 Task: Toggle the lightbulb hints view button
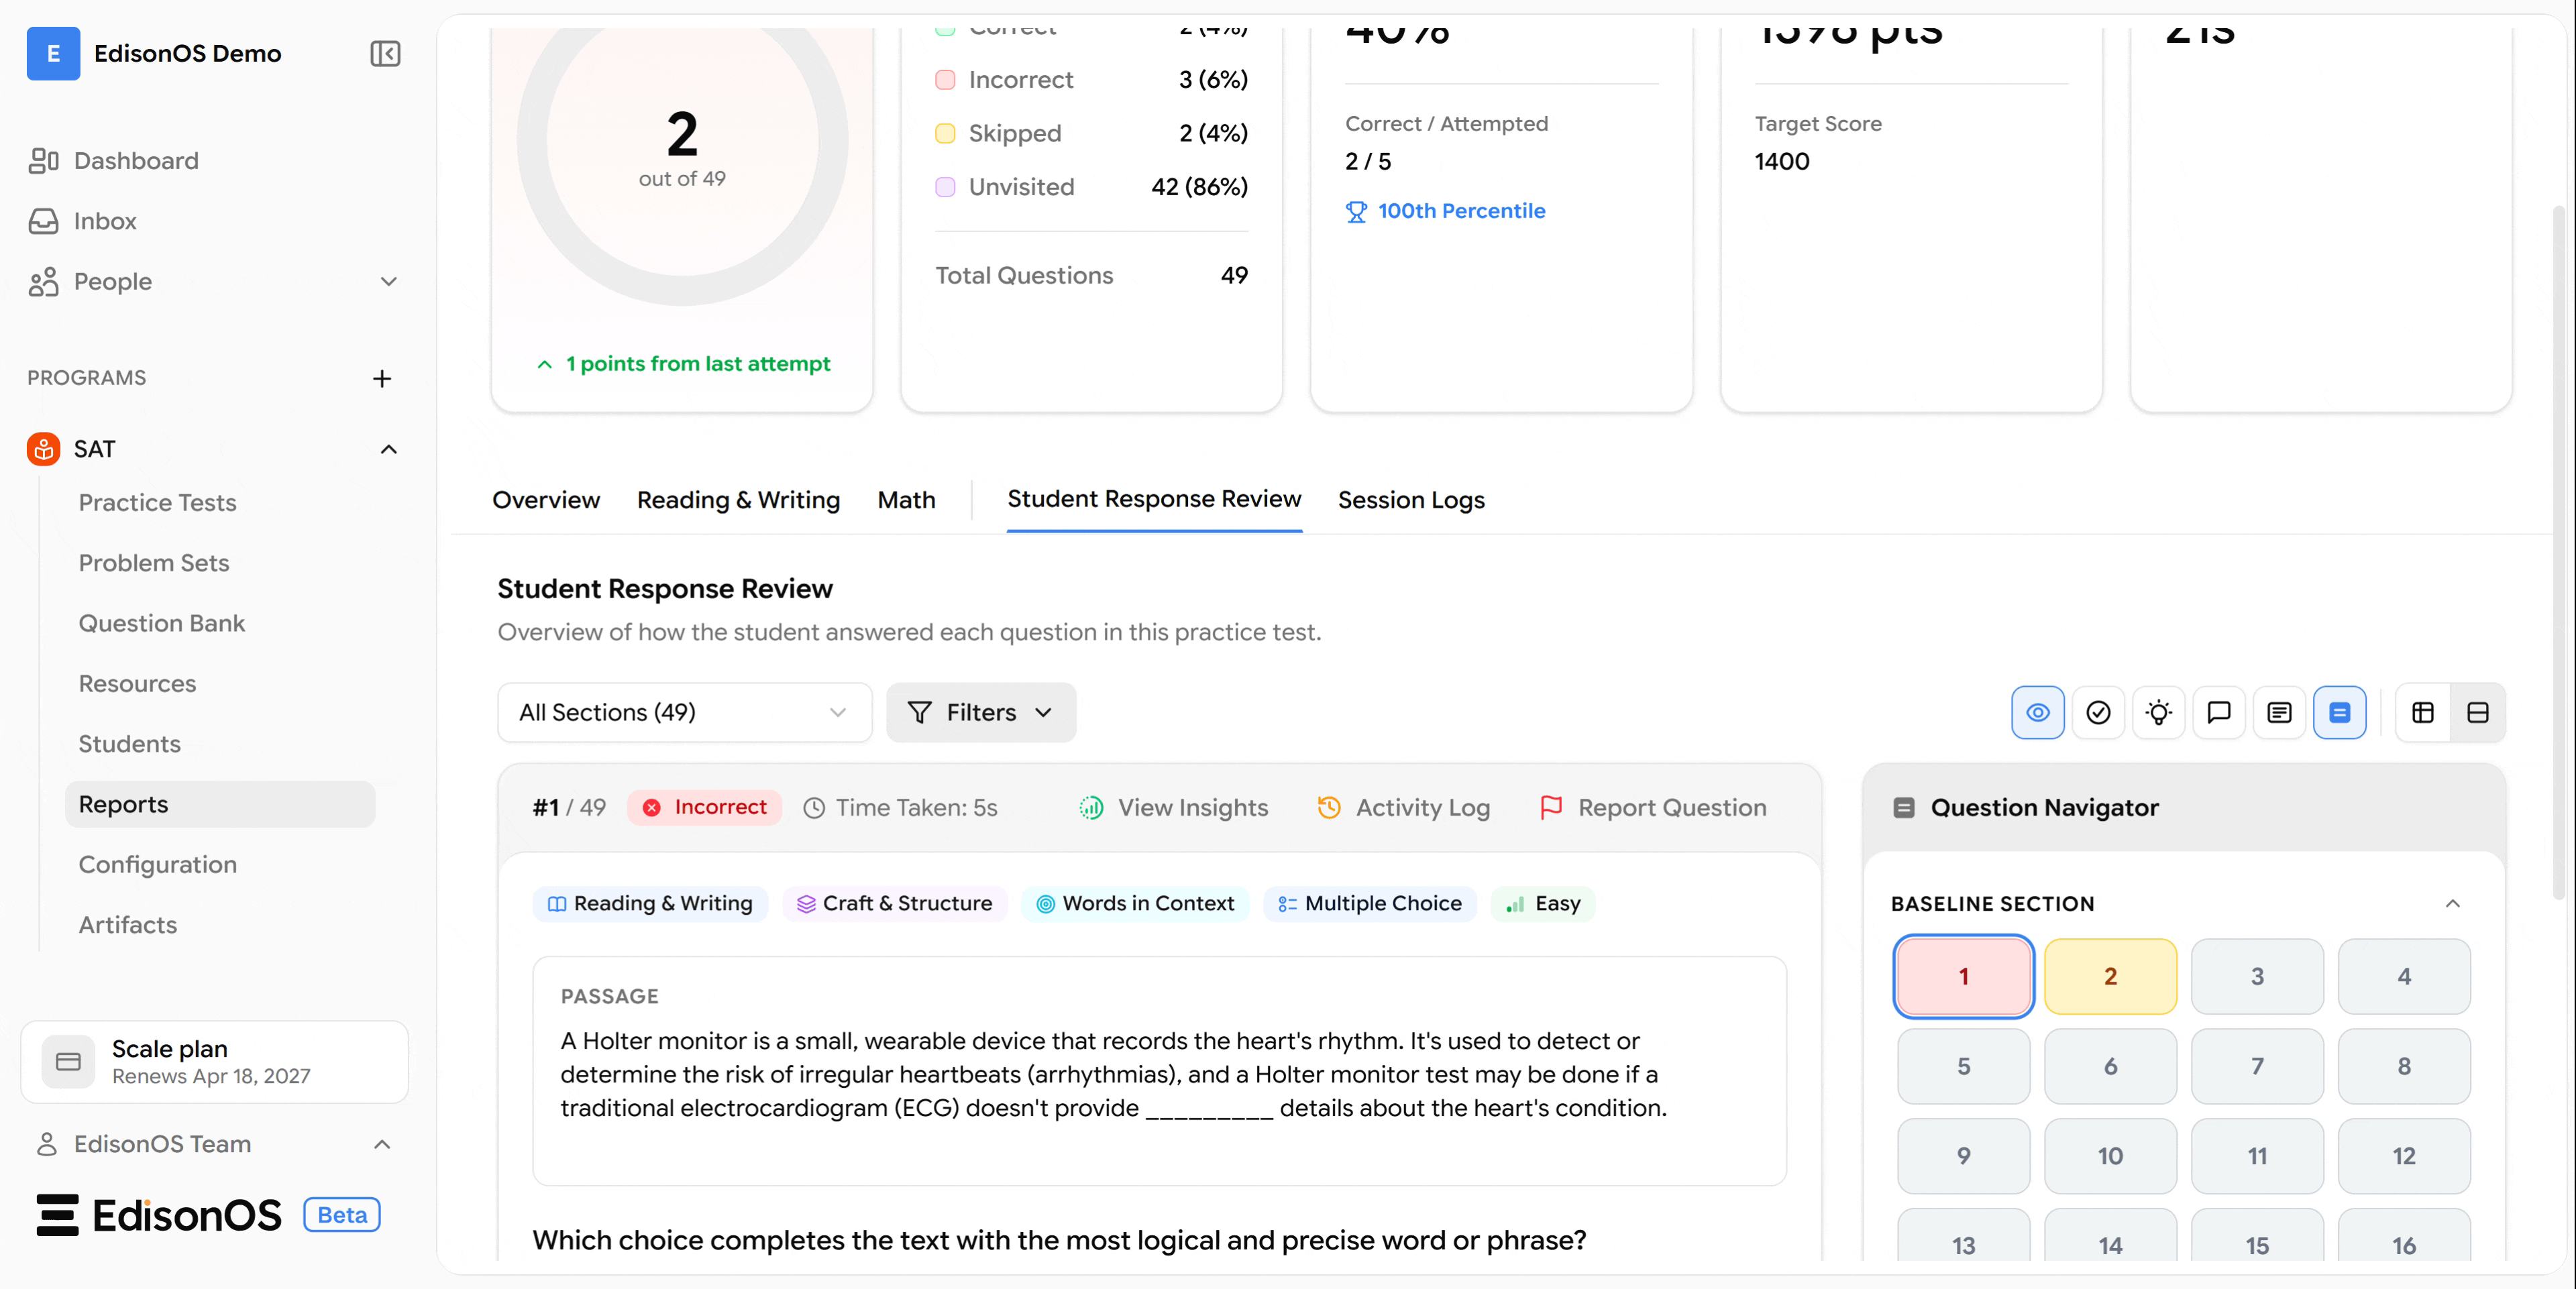[2158, 712]
